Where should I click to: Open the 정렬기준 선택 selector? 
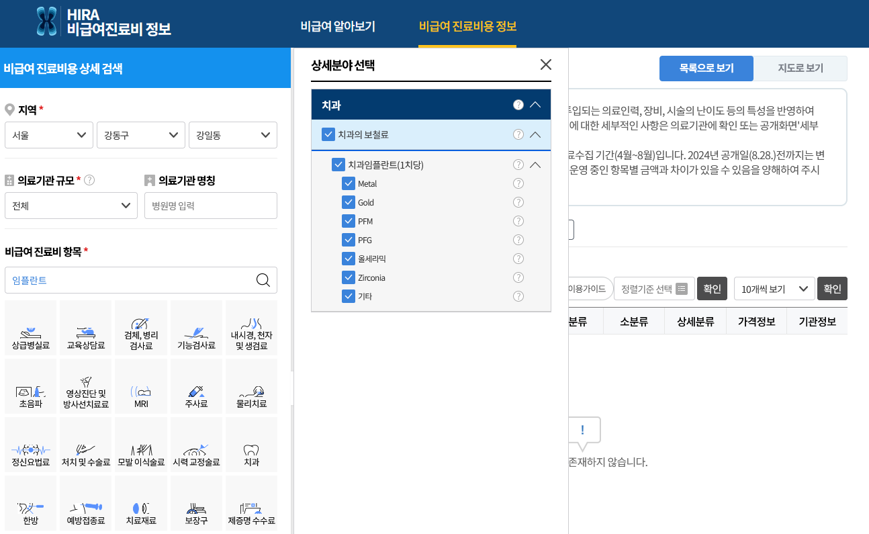click(x=653, y=289)
